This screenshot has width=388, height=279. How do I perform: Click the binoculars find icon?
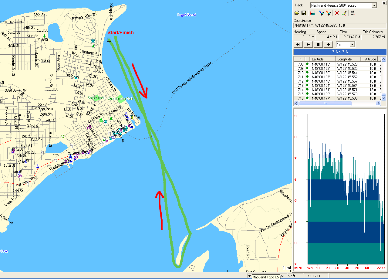click(353, 13)
